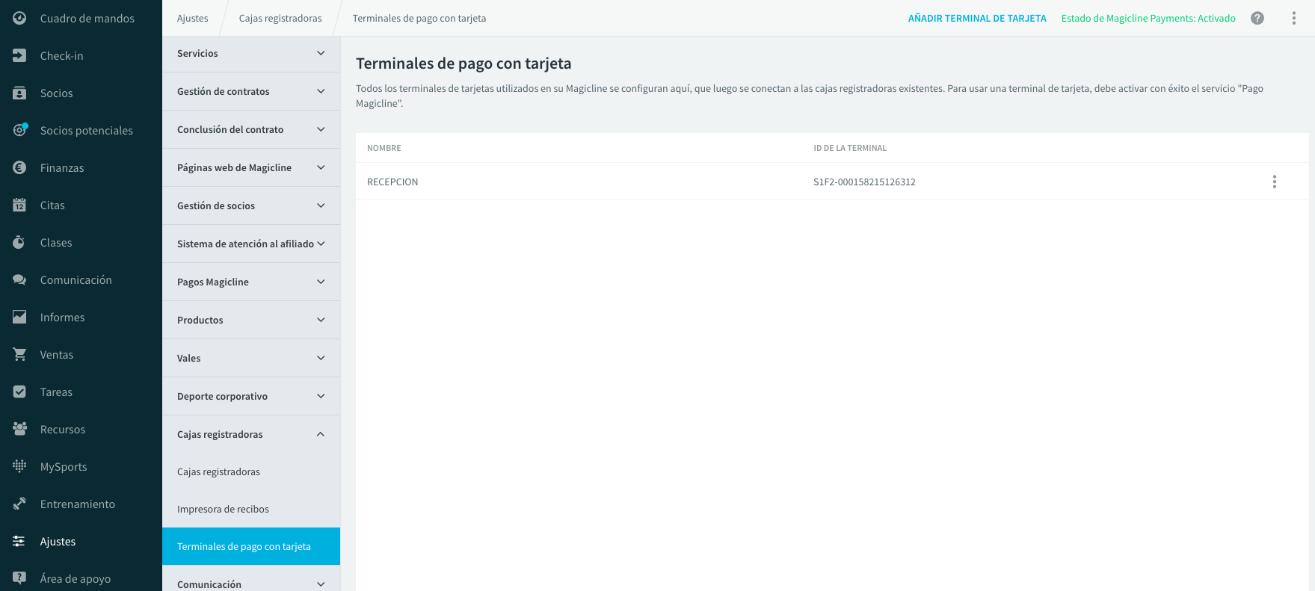1315x591 pixels.
Task: Click Terminales de pago con tarjeta breadcrumb
Action: pos(419,18)
